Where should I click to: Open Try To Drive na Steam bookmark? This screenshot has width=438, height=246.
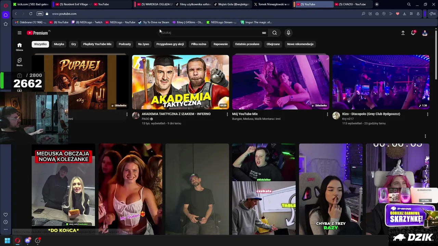(x=154, y=22)
